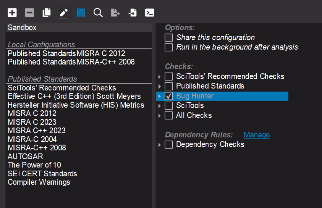Image resolution: width=322 pixels, height=208 pixels.
Task: Expand SciTools' Recommended Checks tree arrow
Action: click(160, 77)
